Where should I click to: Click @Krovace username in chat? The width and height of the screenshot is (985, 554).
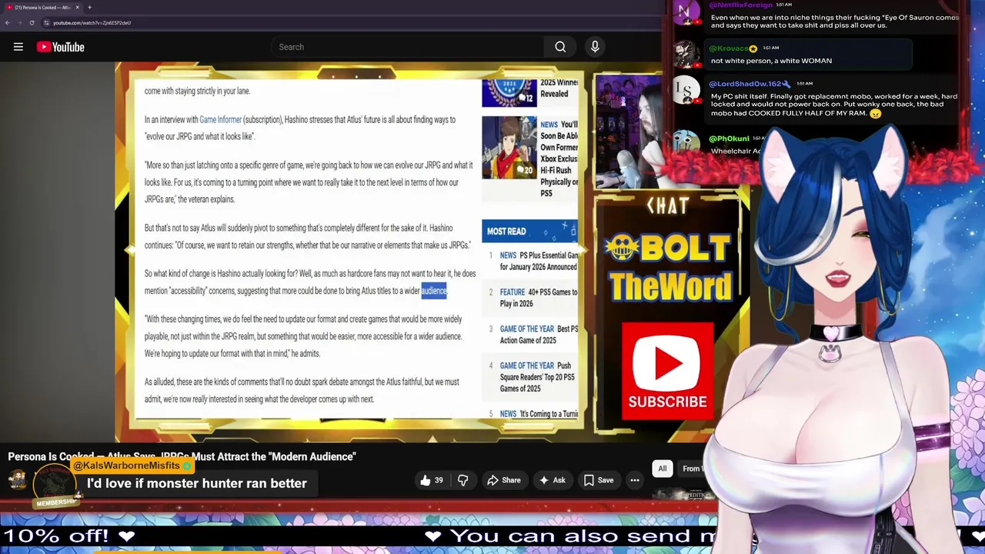point(729,48)
